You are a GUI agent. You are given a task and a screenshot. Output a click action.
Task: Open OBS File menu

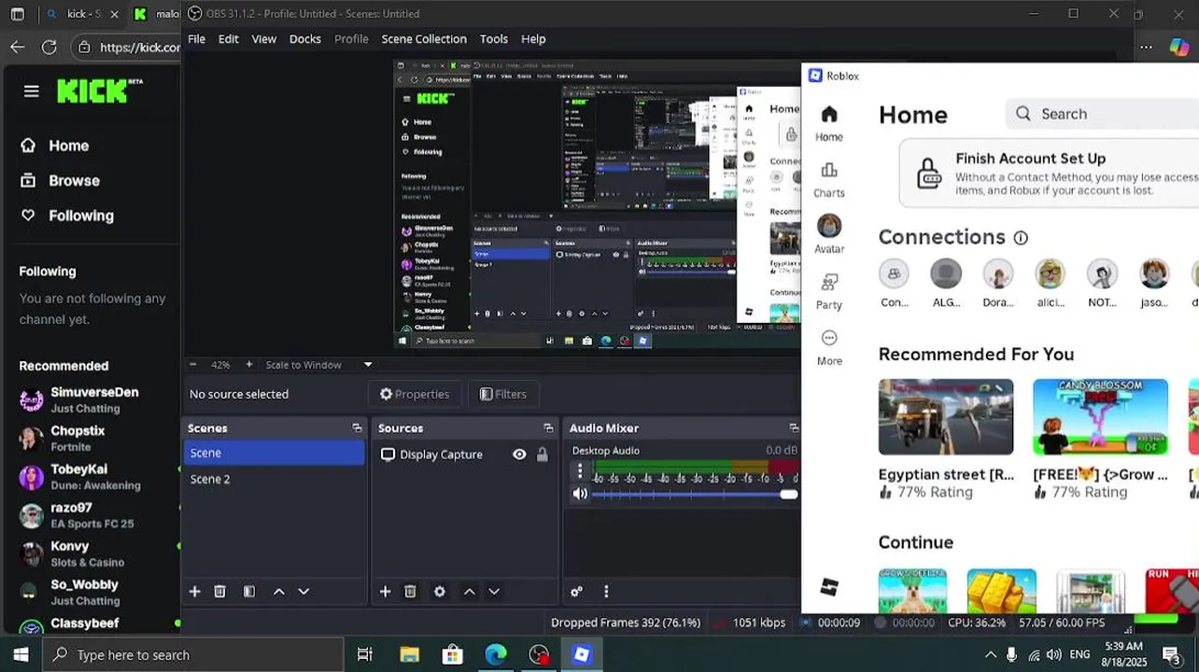pos(196,39)
